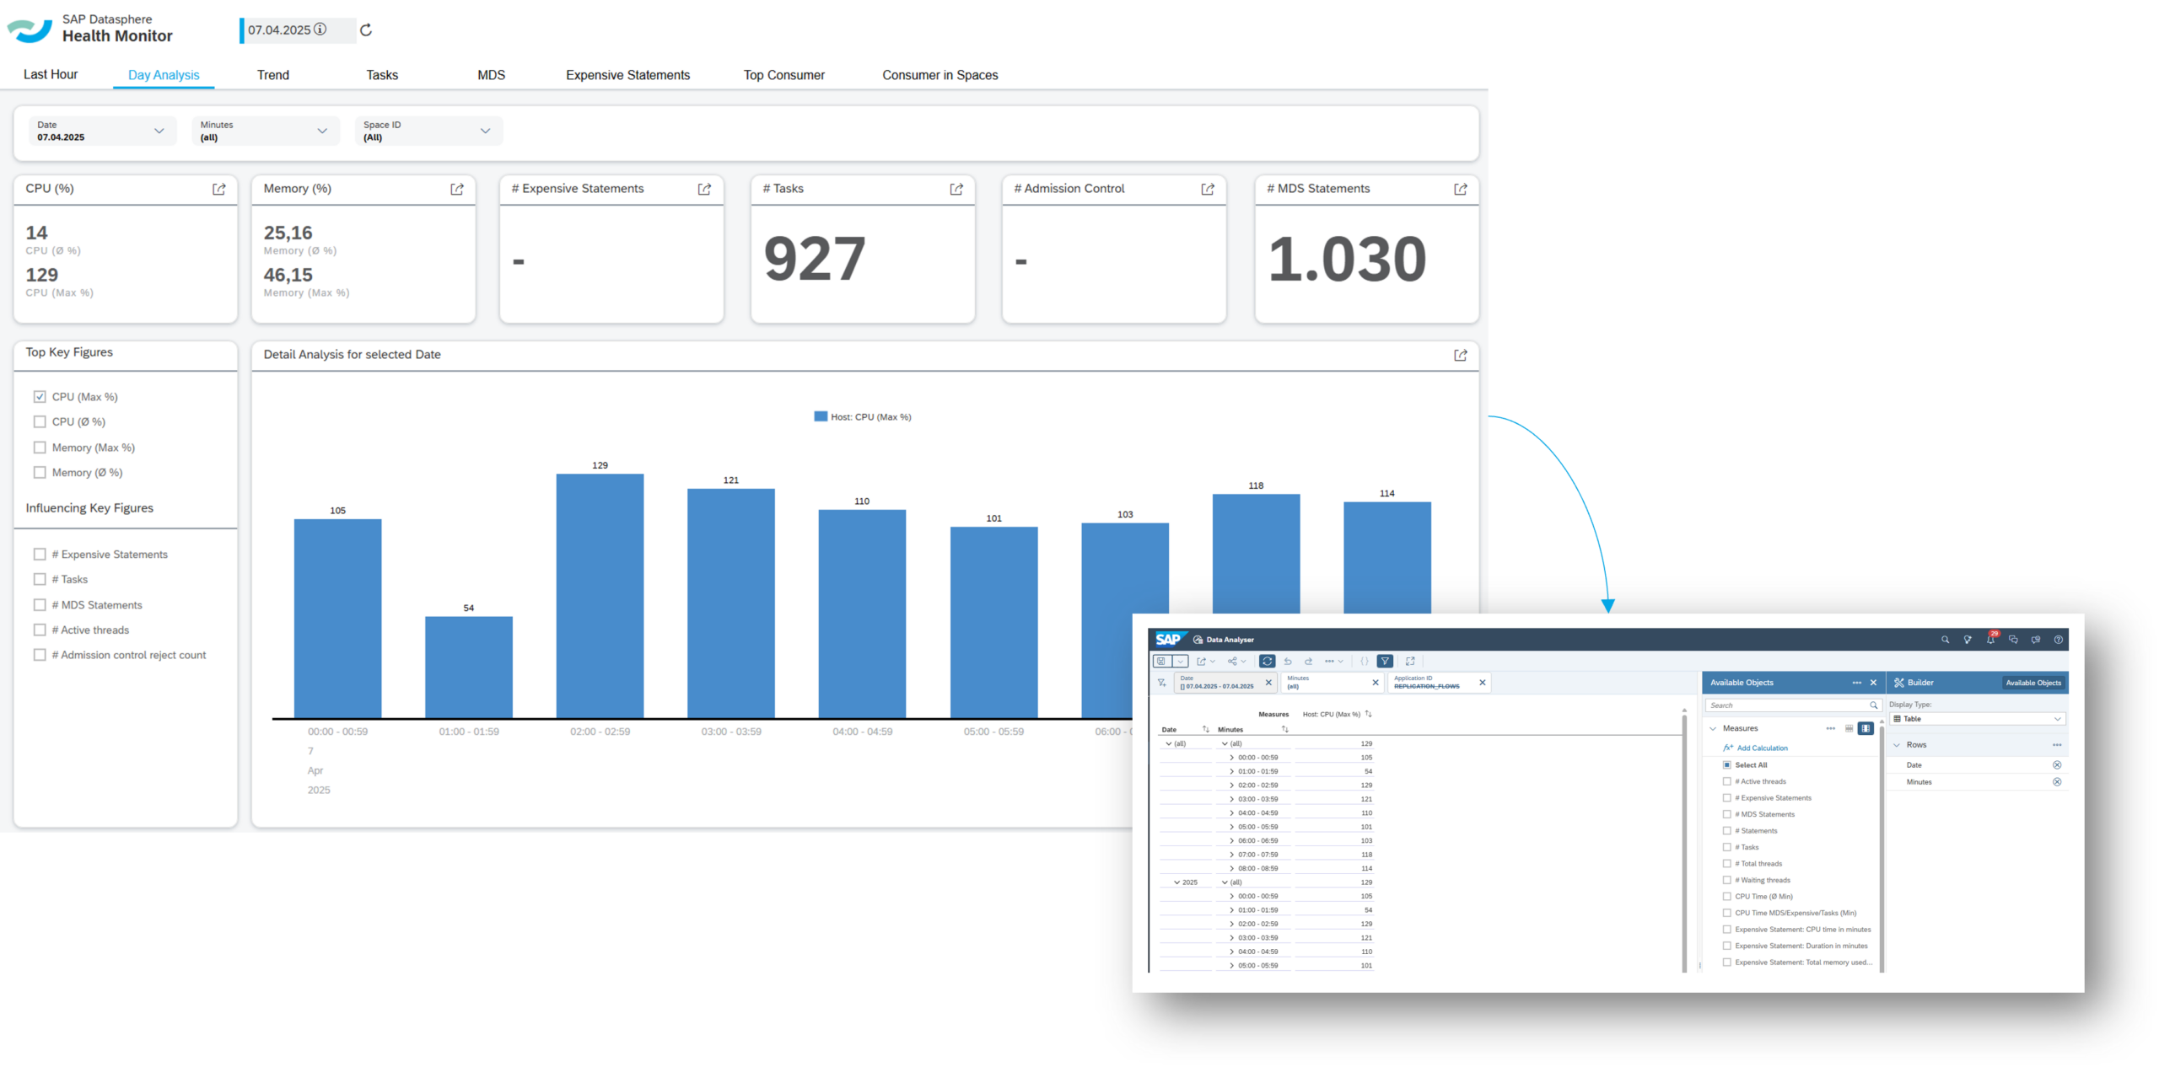Switch to the MDS tab
The height and width of the screenshot is (1067, 2159).
(492, 75)
